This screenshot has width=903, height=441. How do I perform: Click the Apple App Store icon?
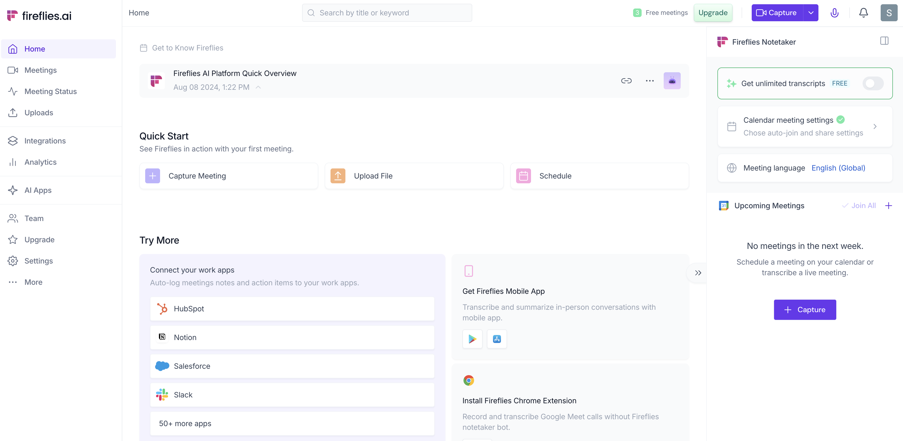pos(497,339)
